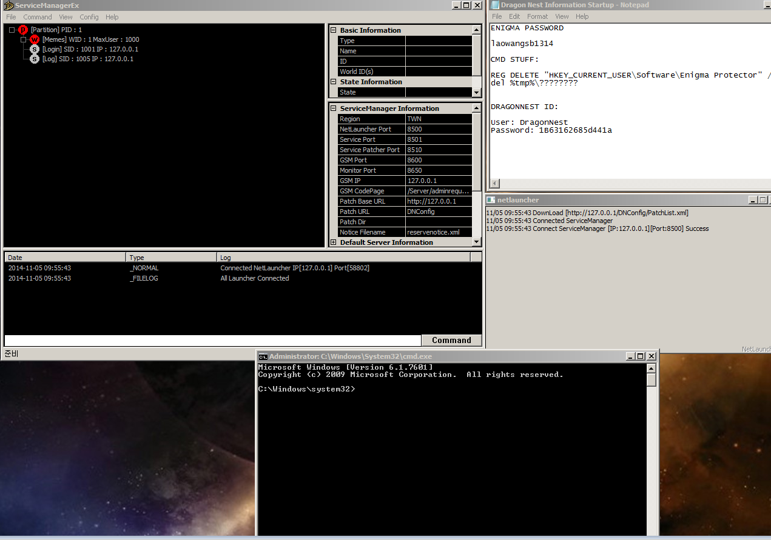Image resolution: width=771 pixels, height=540 pixels.
Task: Select the Partition PID 1 tree row
Action: tap(56, 30)
